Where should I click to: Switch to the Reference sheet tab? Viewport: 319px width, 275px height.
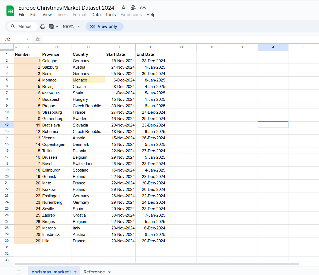point(94,272)
